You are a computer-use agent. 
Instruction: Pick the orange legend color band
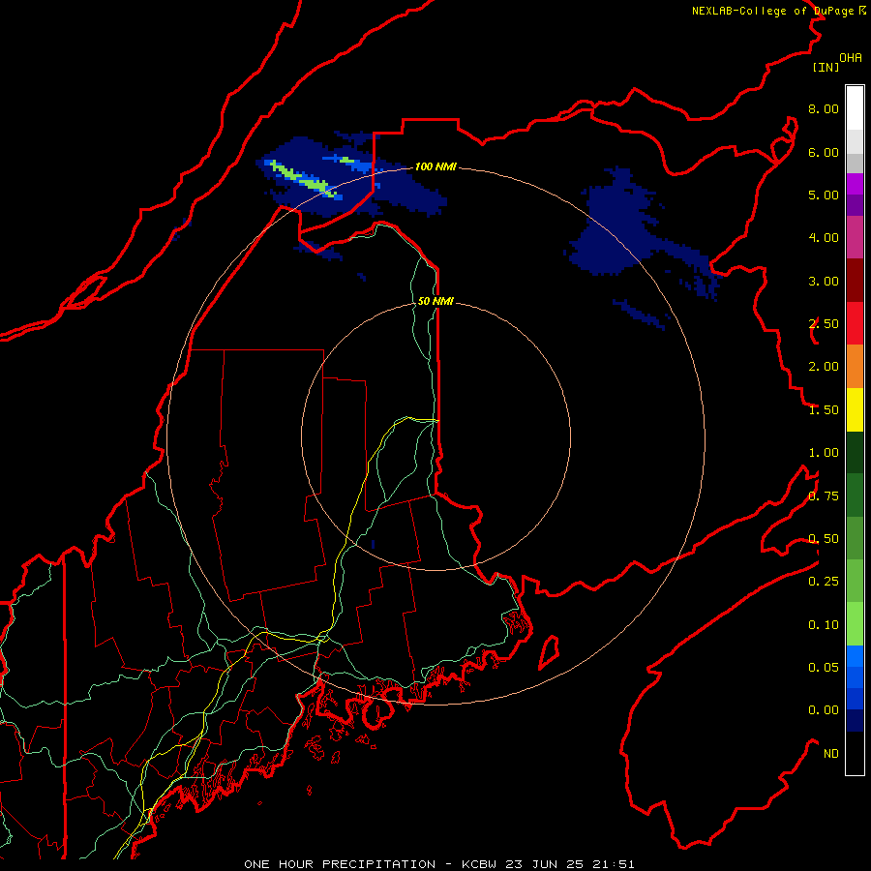pyautogui.click(x=855, y=367)
